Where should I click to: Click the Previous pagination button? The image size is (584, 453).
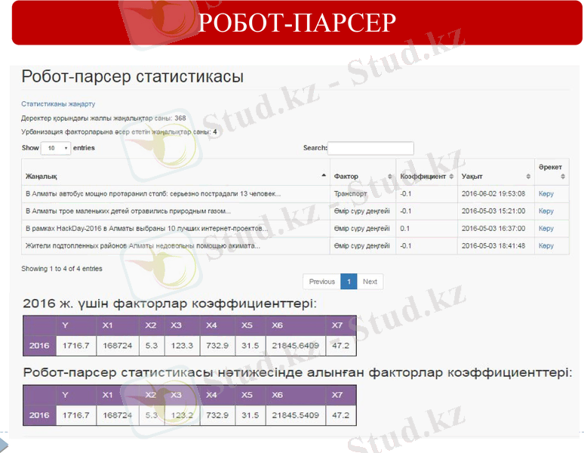tap(321, 282)
